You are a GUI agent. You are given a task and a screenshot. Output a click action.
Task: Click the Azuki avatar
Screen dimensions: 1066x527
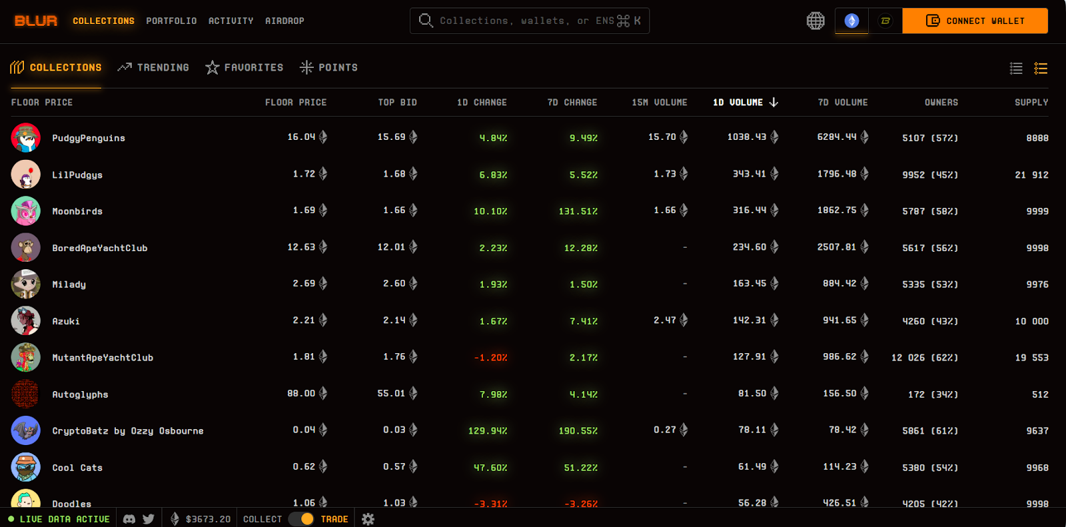[x=26, y=321]
